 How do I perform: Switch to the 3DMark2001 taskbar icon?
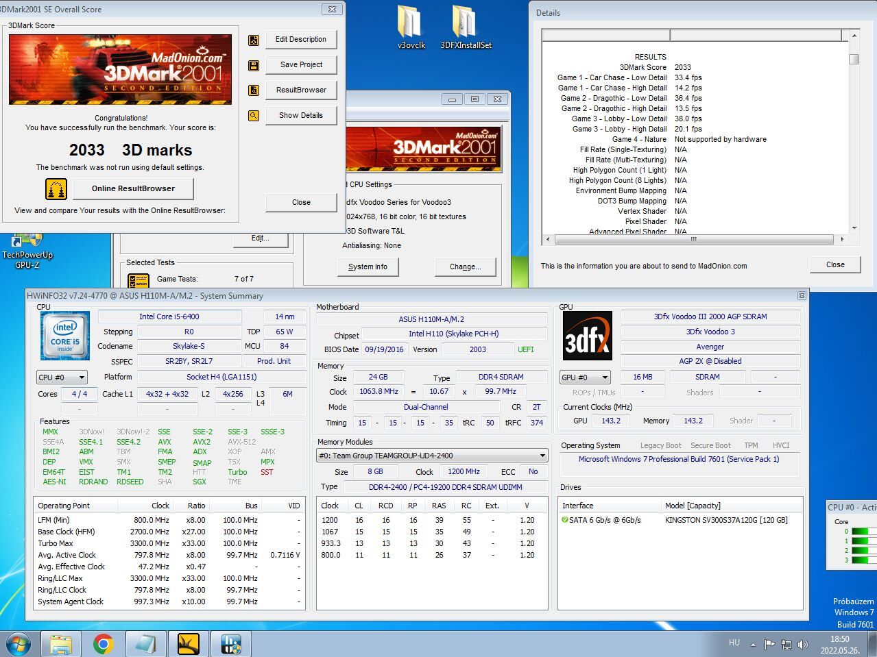click(x=188, y=644)
